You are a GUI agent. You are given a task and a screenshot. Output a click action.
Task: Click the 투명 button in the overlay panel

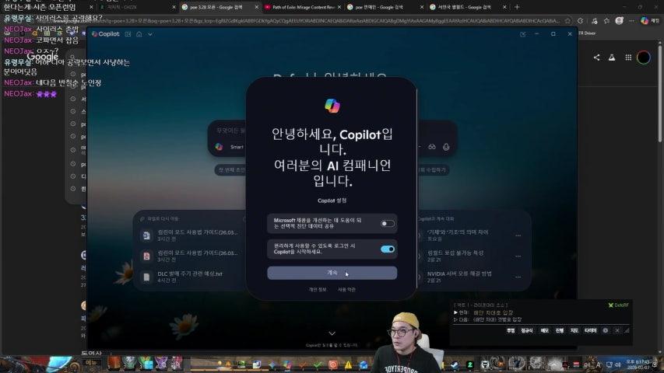(511, 331)
